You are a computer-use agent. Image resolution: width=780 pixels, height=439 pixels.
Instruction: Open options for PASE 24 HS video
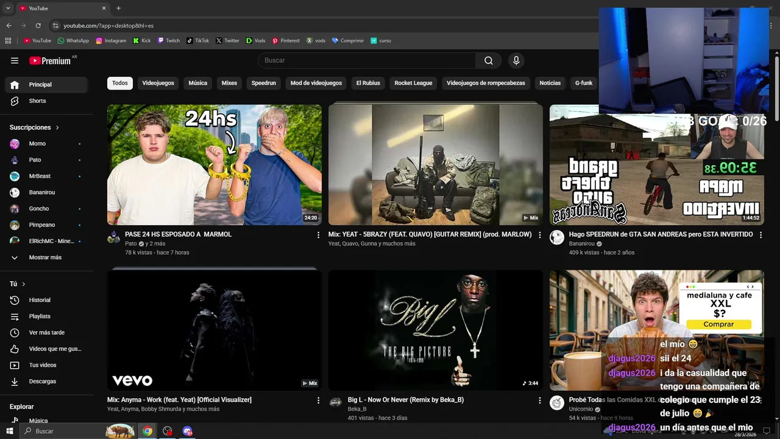(x=318, y=235)
